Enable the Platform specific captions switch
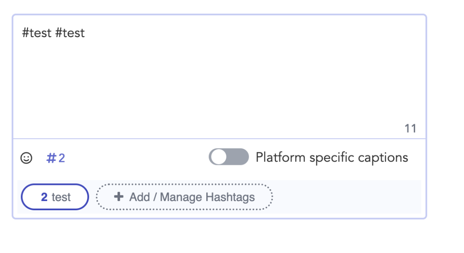 click(x=229, y=157)
